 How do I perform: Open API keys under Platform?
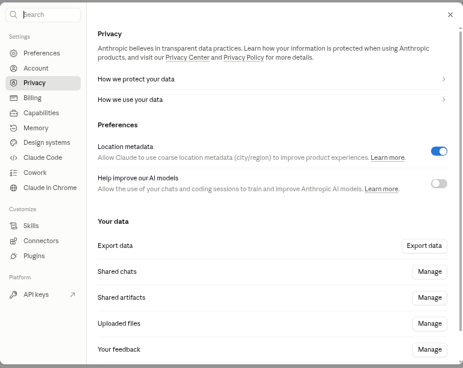43,294
